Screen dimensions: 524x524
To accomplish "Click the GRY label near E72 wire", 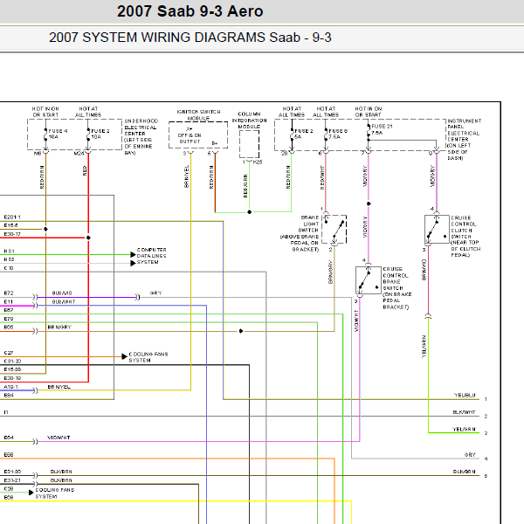I will 156,293.
